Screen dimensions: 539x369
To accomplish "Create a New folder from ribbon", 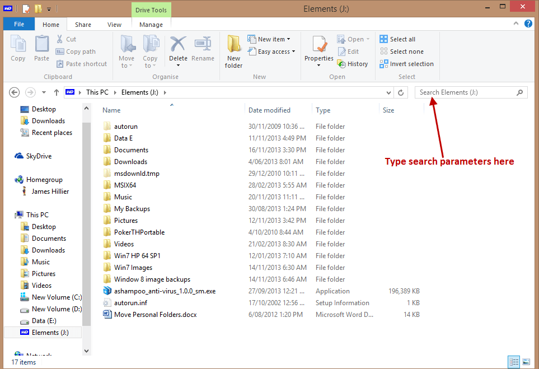I will pyautogui.click(x=234, y=52).
